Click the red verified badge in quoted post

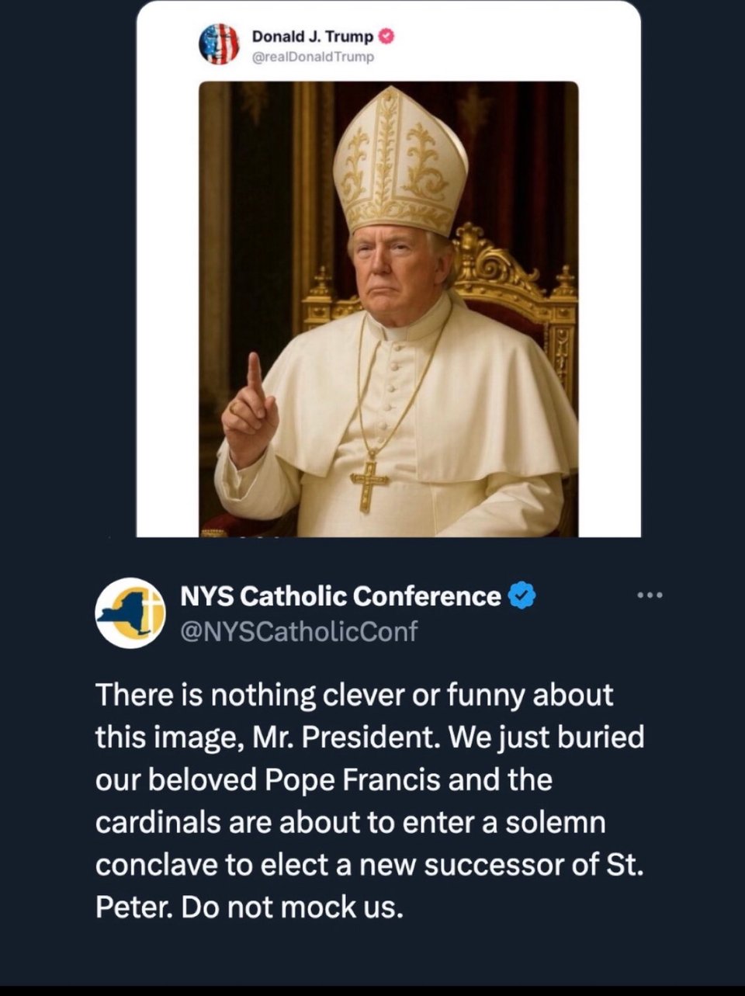386,36
